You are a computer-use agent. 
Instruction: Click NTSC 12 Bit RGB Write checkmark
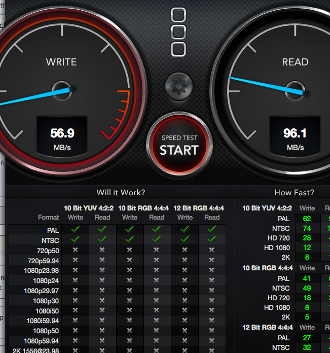tap(185, 239)
